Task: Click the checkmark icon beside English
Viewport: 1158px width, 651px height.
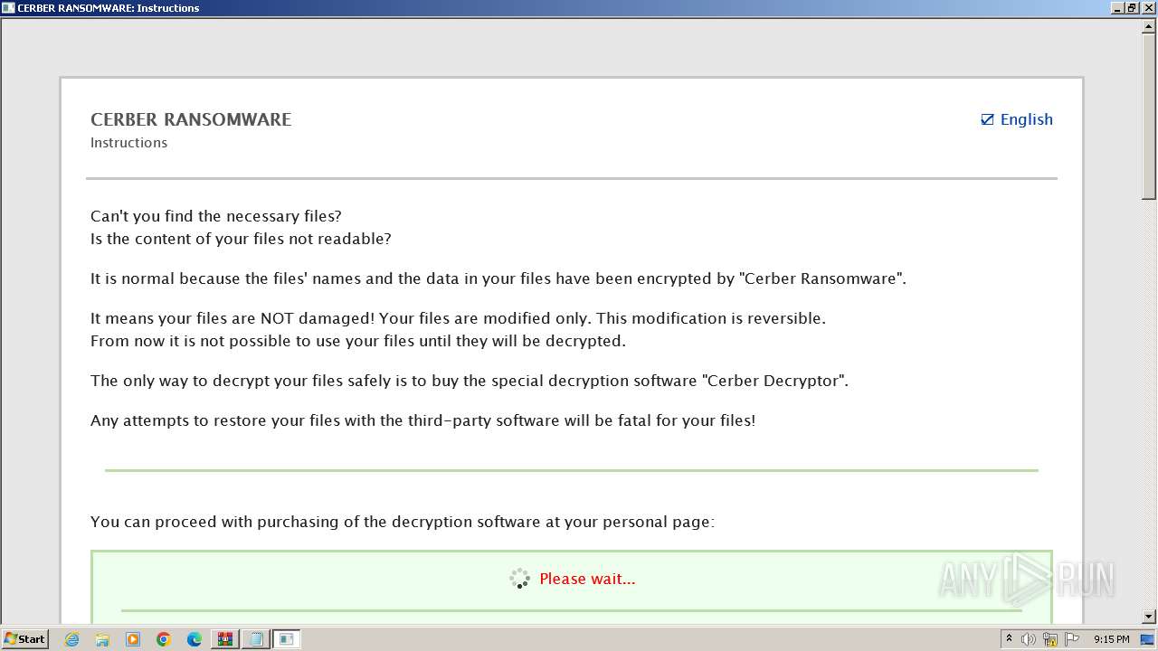Action: point(988,119)
